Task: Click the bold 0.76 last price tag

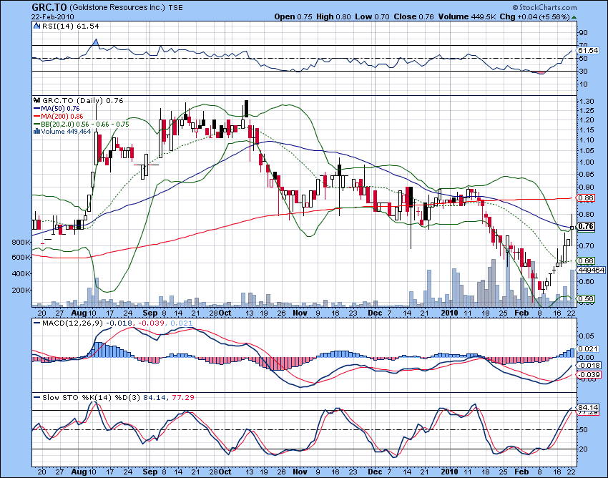Action: coord(586,226)
